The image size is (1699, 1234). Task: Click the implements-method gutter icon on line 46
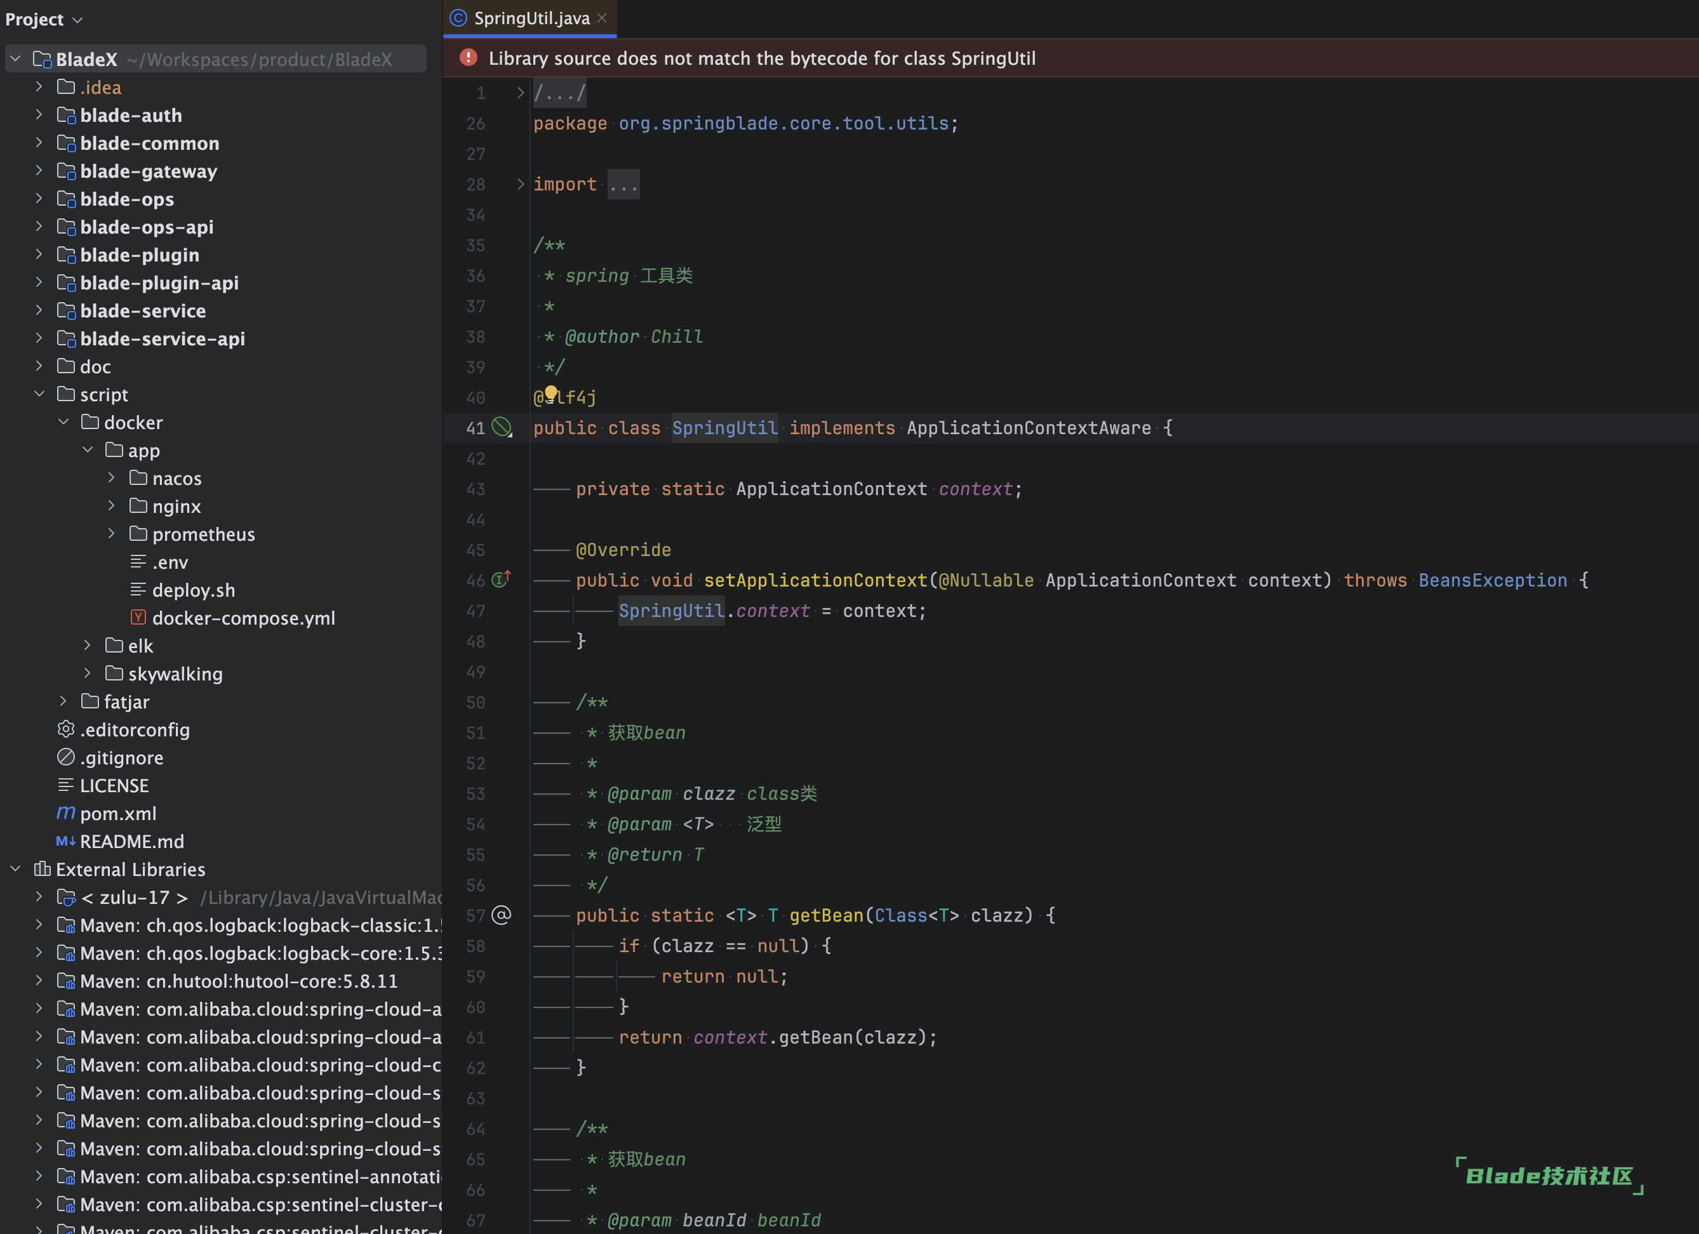point(501,579)
